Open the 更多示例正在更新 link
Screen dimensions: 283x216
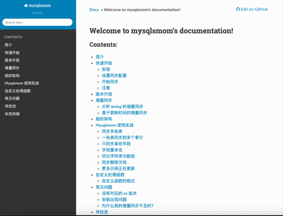coord(119,169)
